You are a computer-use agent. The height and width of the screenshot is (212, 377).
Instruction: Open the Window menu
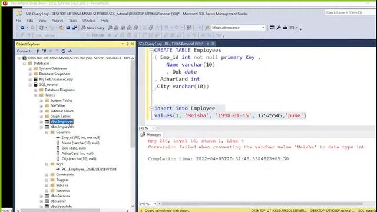point(89,21)
